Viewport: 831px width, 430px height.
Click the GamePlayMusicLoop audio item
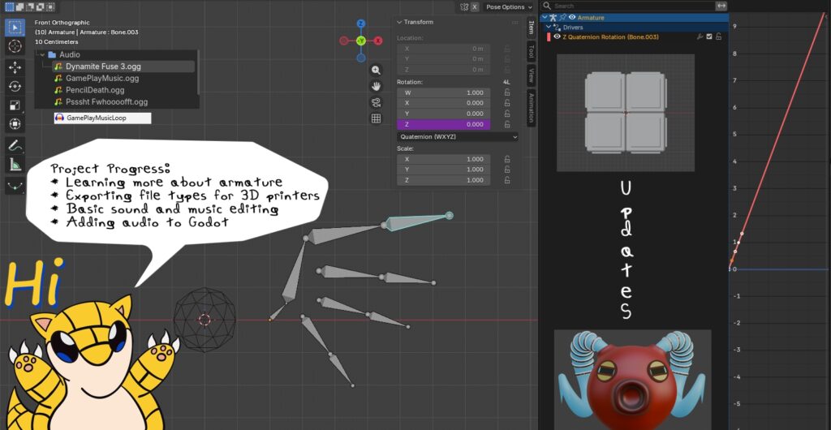tap(97, 118)
